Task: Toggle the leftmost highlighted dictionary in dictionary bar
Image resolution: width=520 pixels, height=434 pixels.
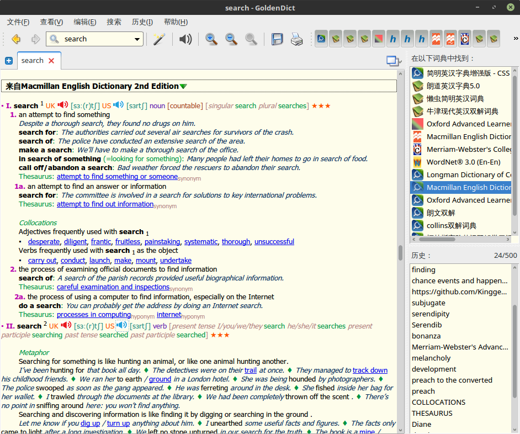Action: (x=321, y=39)
